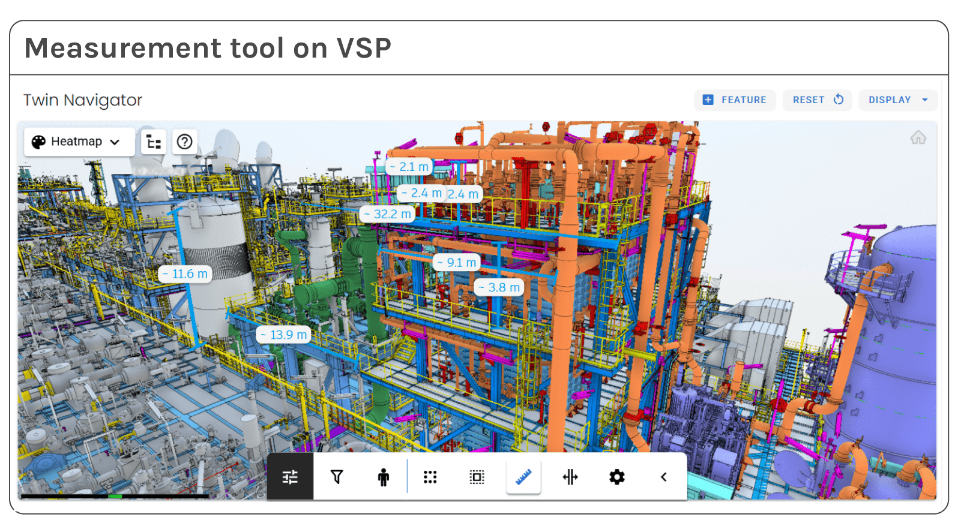Screen dimensions: 961x523
Task: Click the loading progress bar at bottom left
Action: point(115,496)
